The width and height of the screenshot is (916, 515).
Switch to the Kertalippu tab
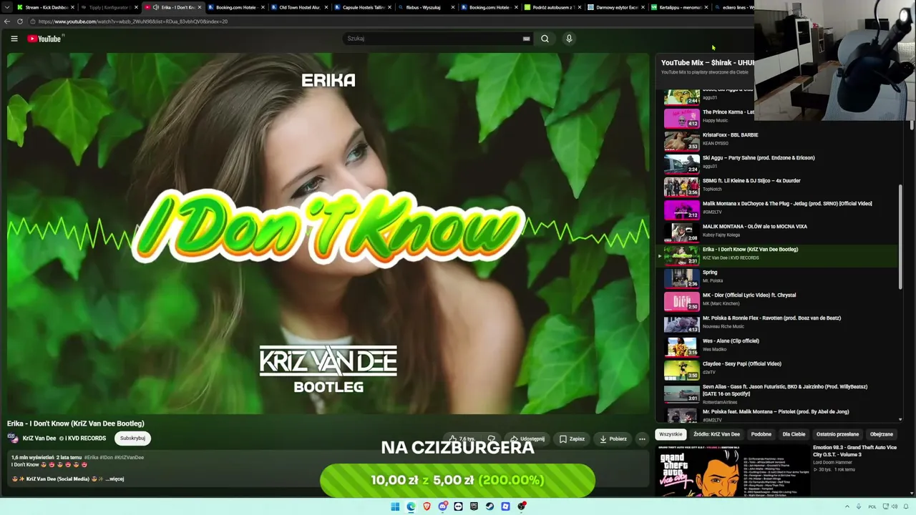[680, 7]
